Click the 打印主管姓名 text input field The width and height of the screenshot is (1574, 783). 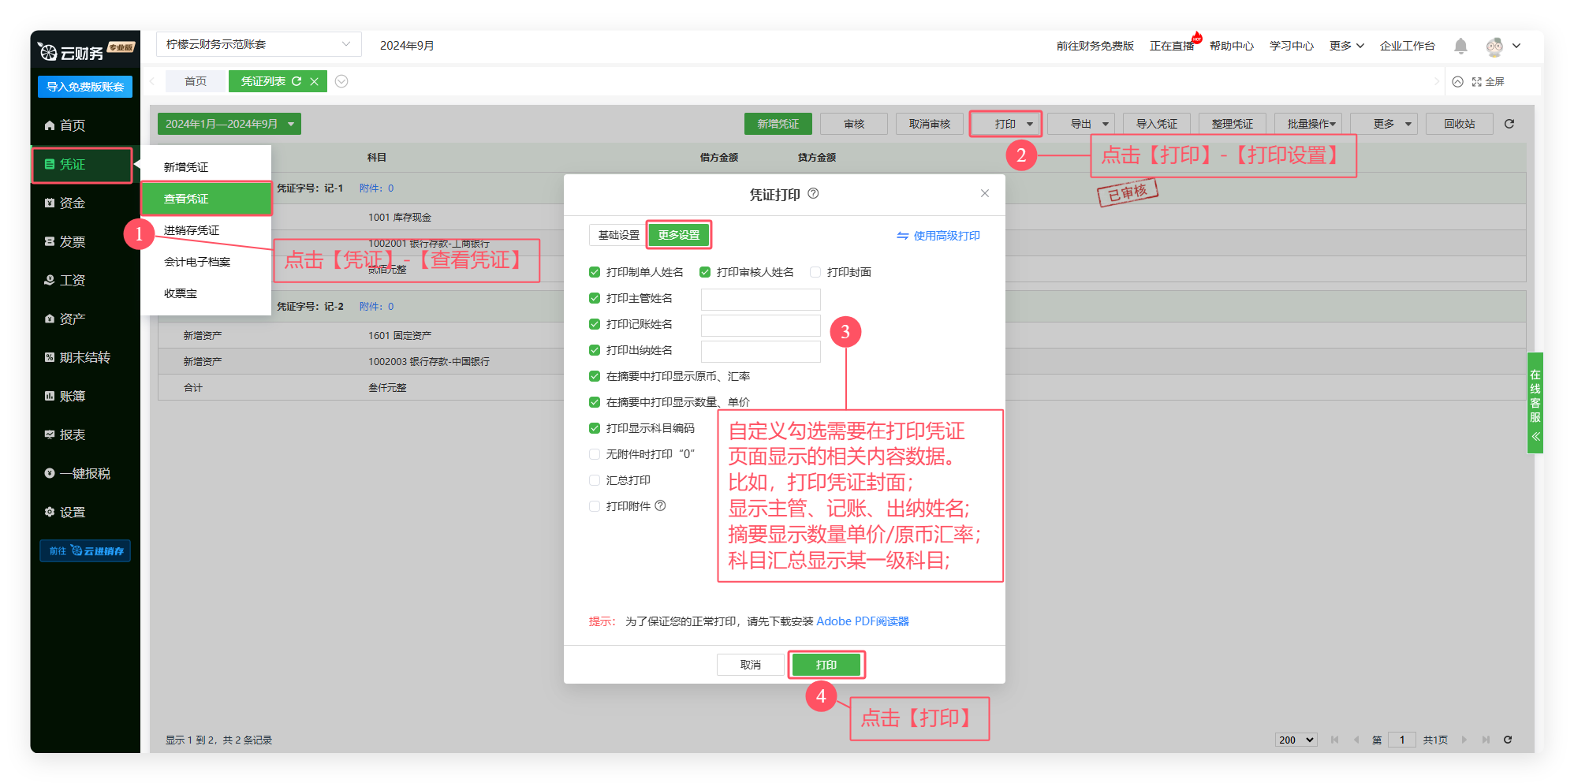(x=760, y=299)
